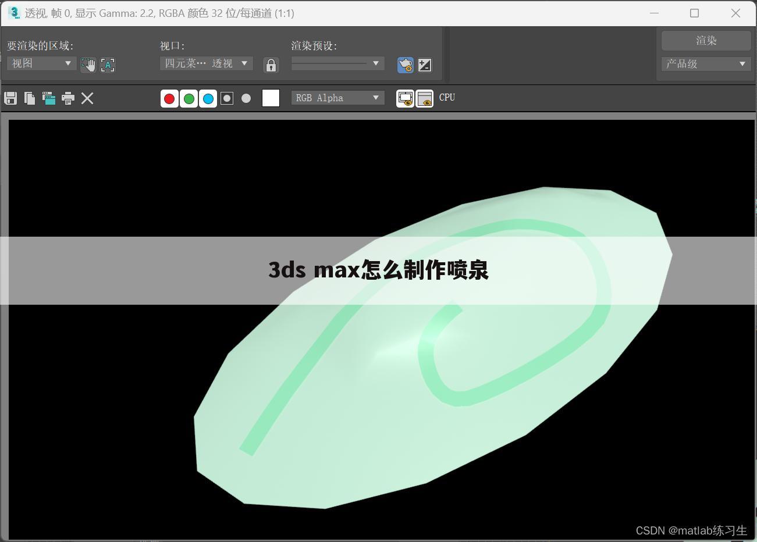Click the Clone Rendered Frame Window icon
The width and height of the screenshot is (757, 542).
coord(49,98)
